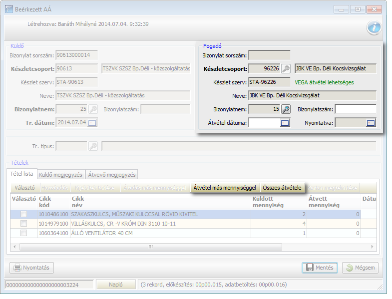Click Küldő Bizonylatnem lookup key icon
The image size is (392, 299).
pyautogui.click(x=93, y=109)
